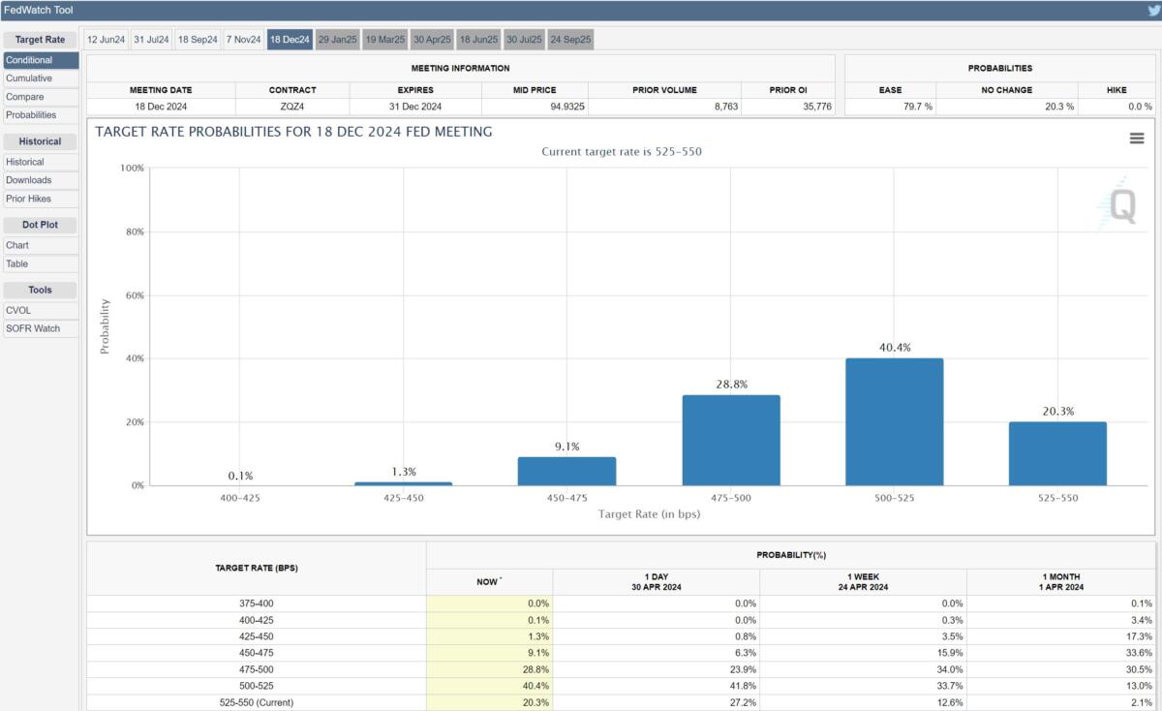Screen dimensions: 1162x711
Task: Switch to the 18 Sep24 meeting tab
Action: coord(197,40)
